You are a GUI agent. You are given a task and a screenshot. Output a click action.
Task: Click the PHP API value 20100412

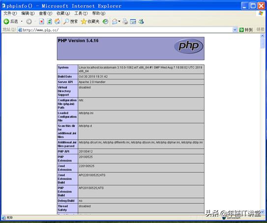tap(86, 151)
